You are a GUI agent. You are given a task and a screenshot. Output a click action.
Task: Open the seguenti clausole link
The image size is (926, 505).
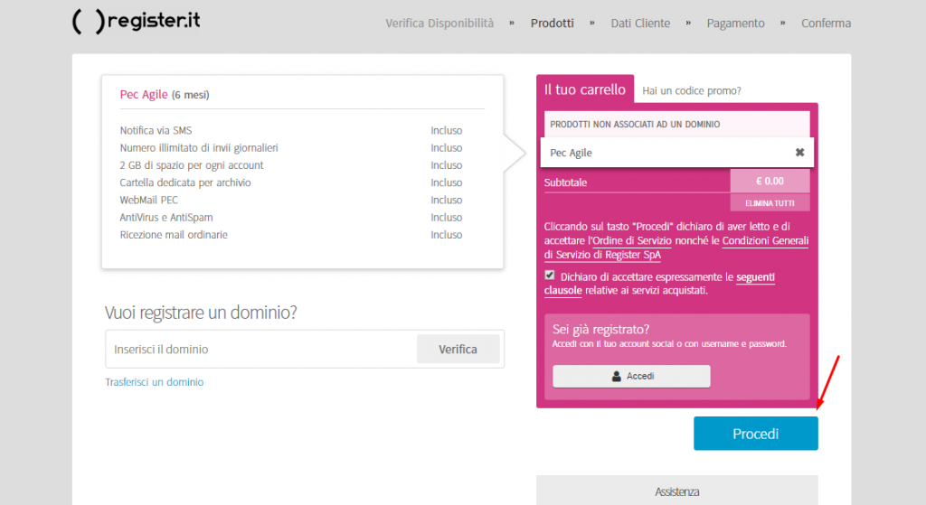(x=755, y=276)
